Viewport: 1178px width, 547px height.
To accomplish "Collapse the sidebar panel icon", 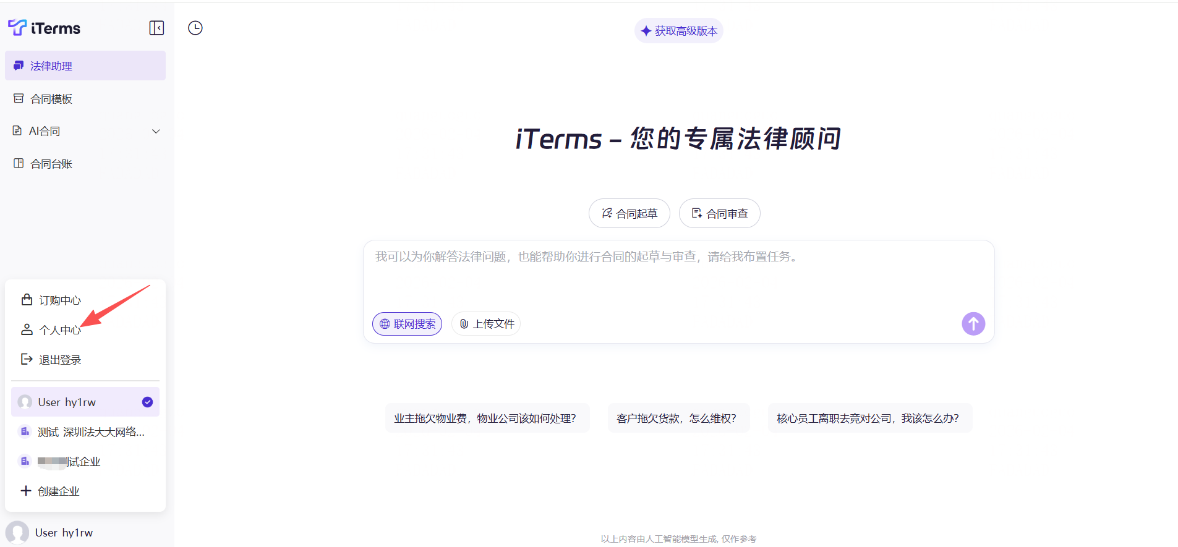I will [156, 28].
